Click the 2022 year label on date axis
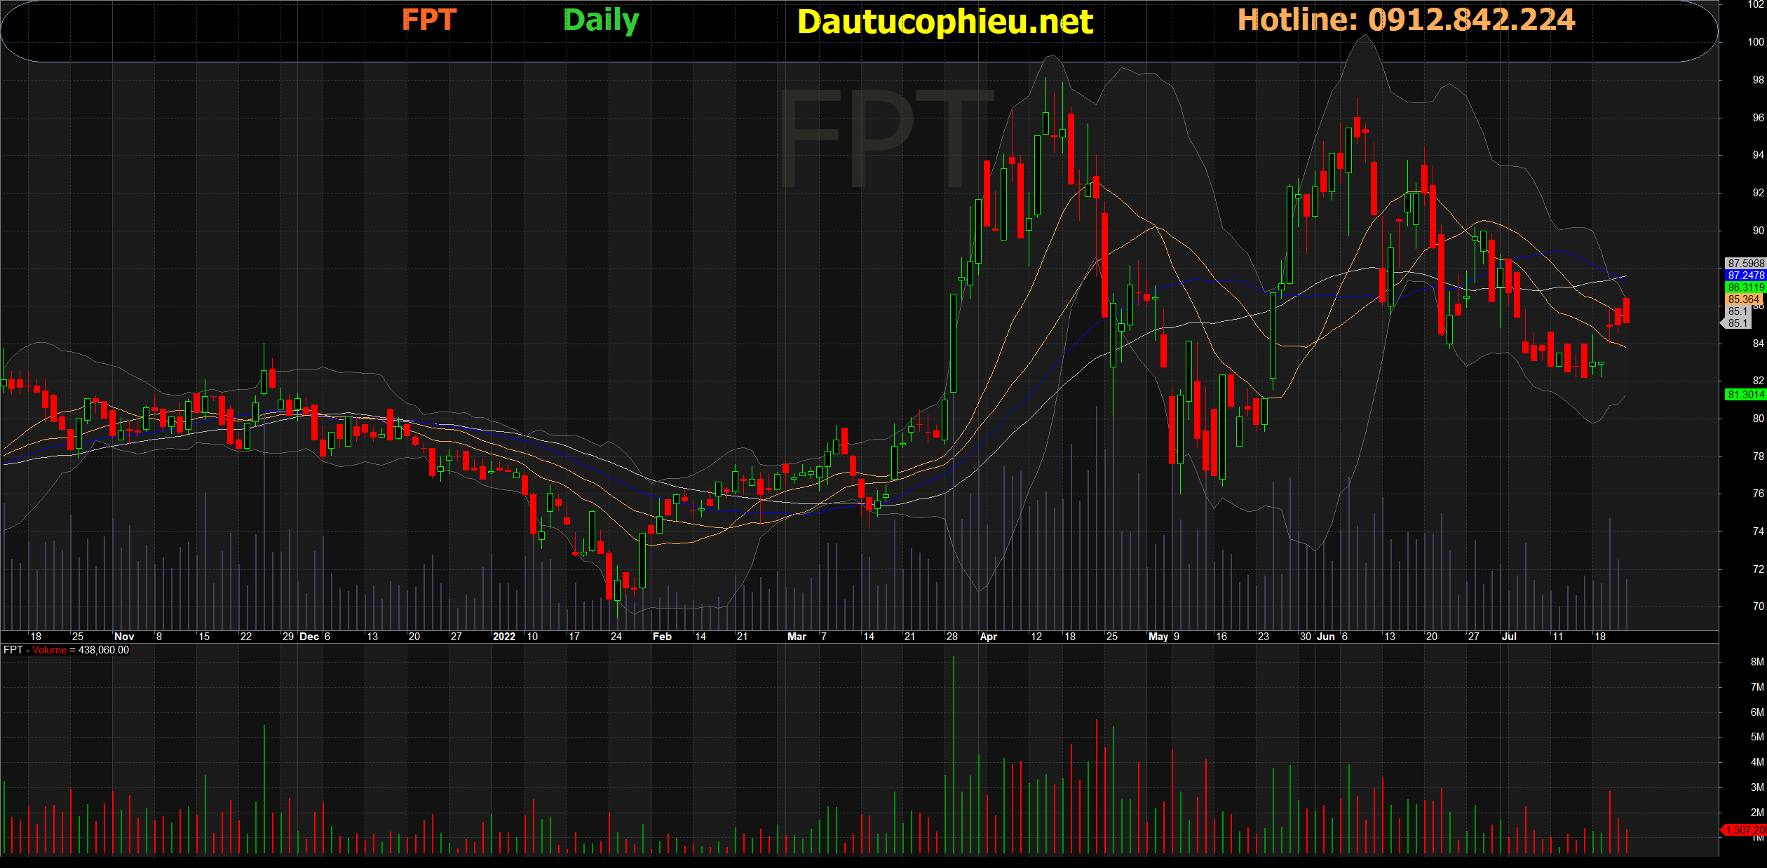1767x868 pixels. coord(503,637)
